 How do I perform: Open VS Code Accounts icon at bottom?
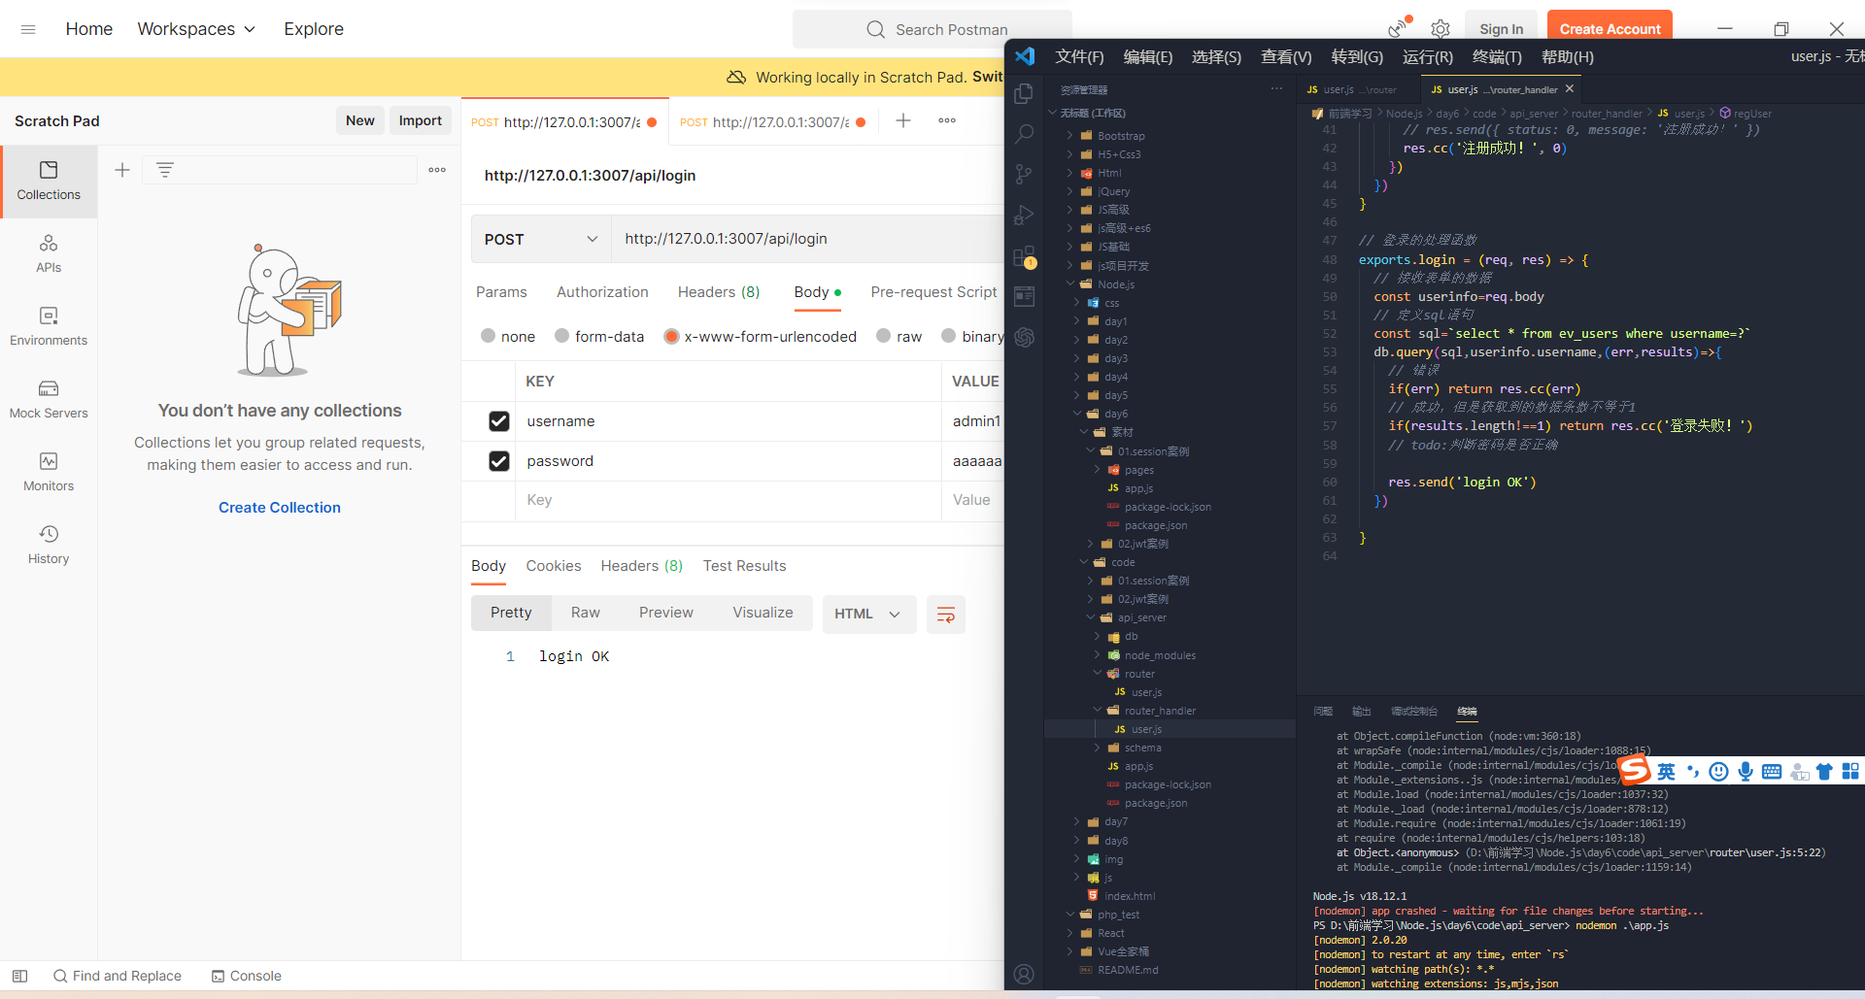(x=1024, y=974)
